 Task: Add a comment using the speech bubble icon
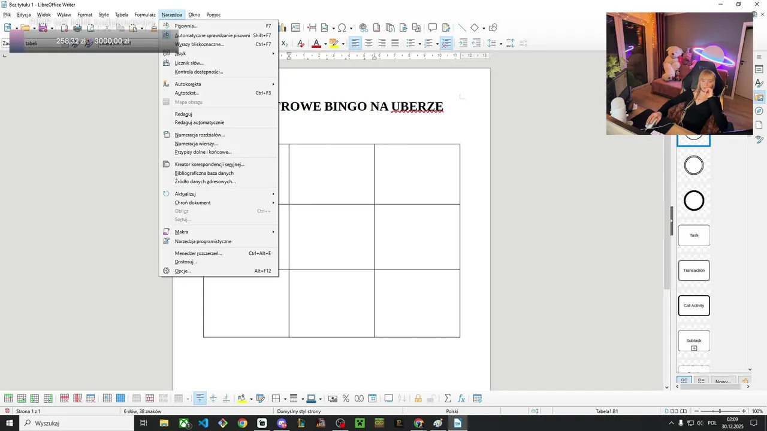[433, 28]
